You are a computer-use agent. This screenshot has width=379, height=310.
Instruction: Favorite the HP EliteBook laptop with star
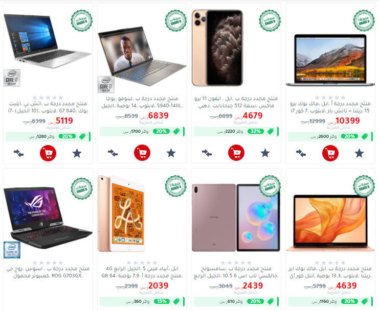[77, 153]
